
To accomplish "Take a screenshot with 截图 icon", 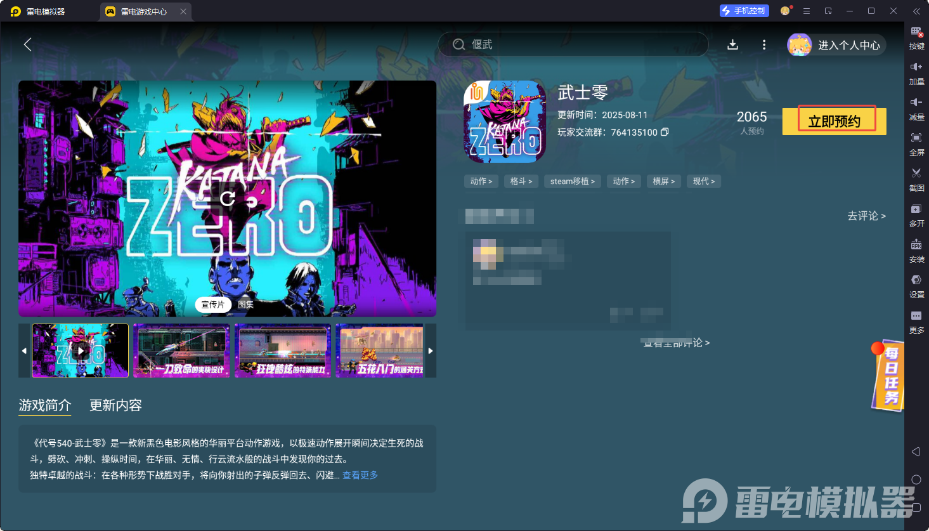I will pos(916,180).
